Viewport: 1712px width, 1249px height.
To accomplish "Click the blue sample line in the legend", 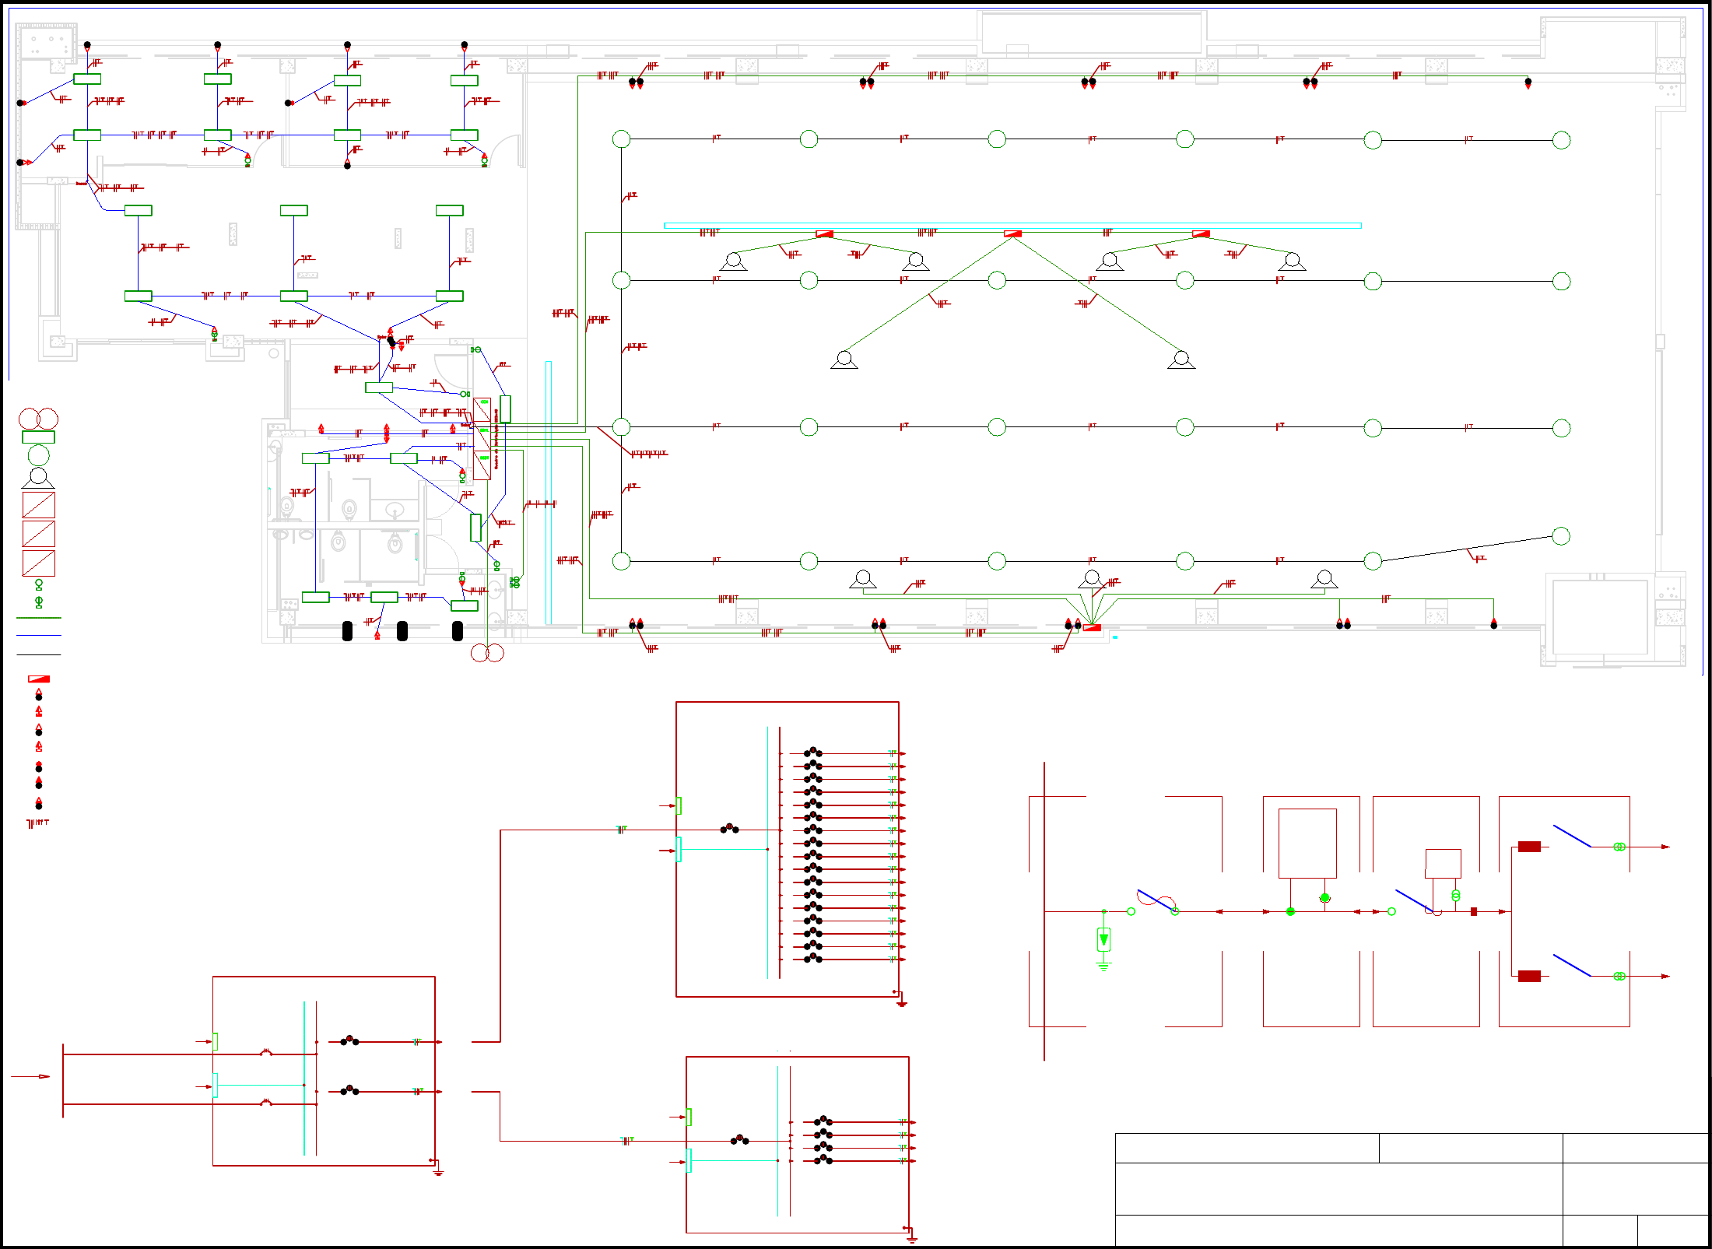I will tap(38, 636).
